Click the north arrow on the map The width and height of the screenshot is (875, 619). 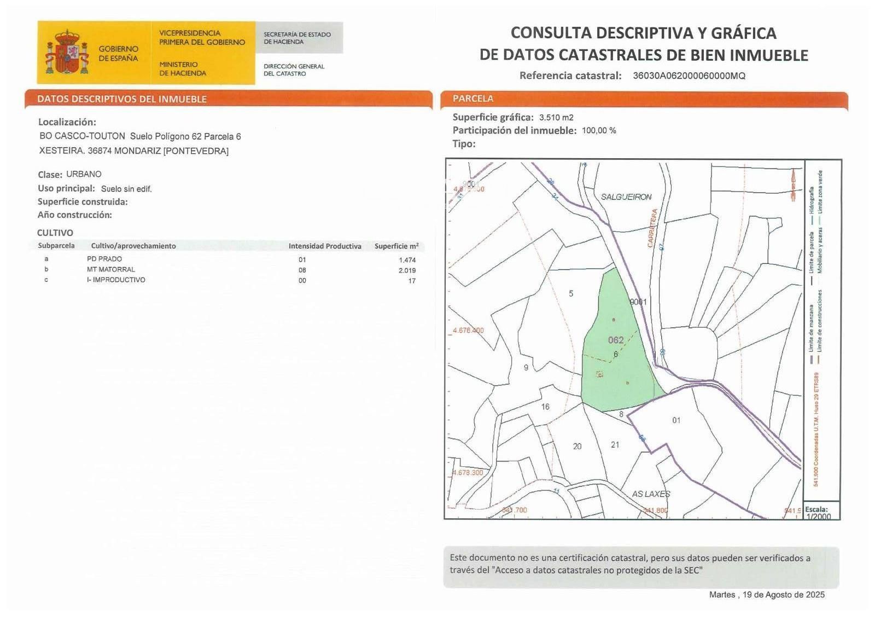pos(793,184)
